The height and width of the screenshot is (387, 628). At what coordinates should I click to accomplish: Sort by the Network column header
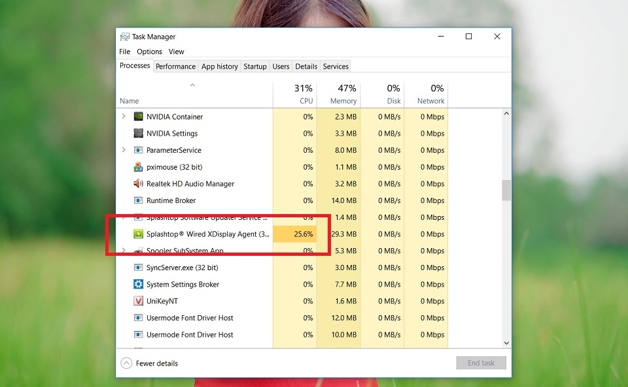[x=426, y=94]
